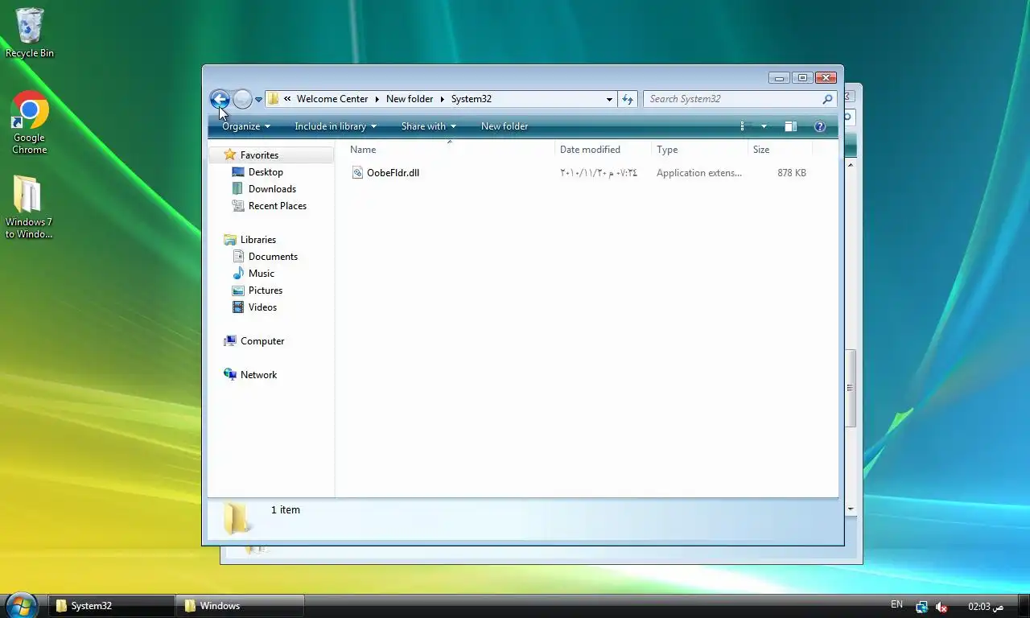This screenshot has height=618, width=1030.
Task: Open Downloads in Favorites
Action: [x=272, y=189]
